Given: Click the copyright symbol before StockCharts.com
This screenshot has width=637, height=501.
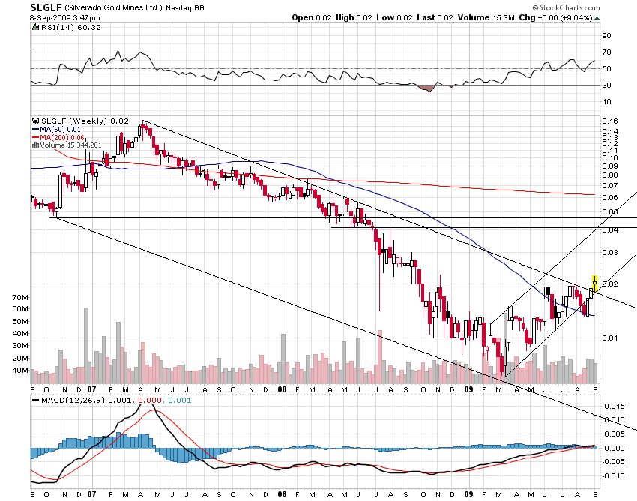Looking at the screenshot, I should point(535,7).
